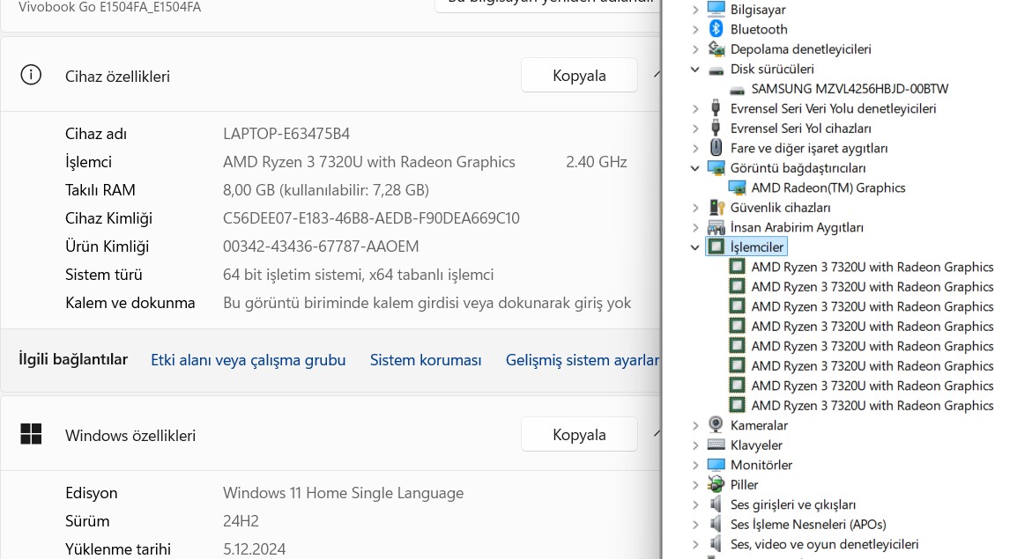Expand İnsan Arabirim Aygıtları
1032x559 pixels.
pos(695,227)
